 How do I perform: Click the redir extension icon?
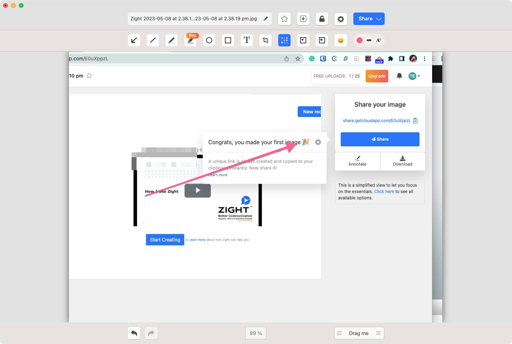(379, 59)
